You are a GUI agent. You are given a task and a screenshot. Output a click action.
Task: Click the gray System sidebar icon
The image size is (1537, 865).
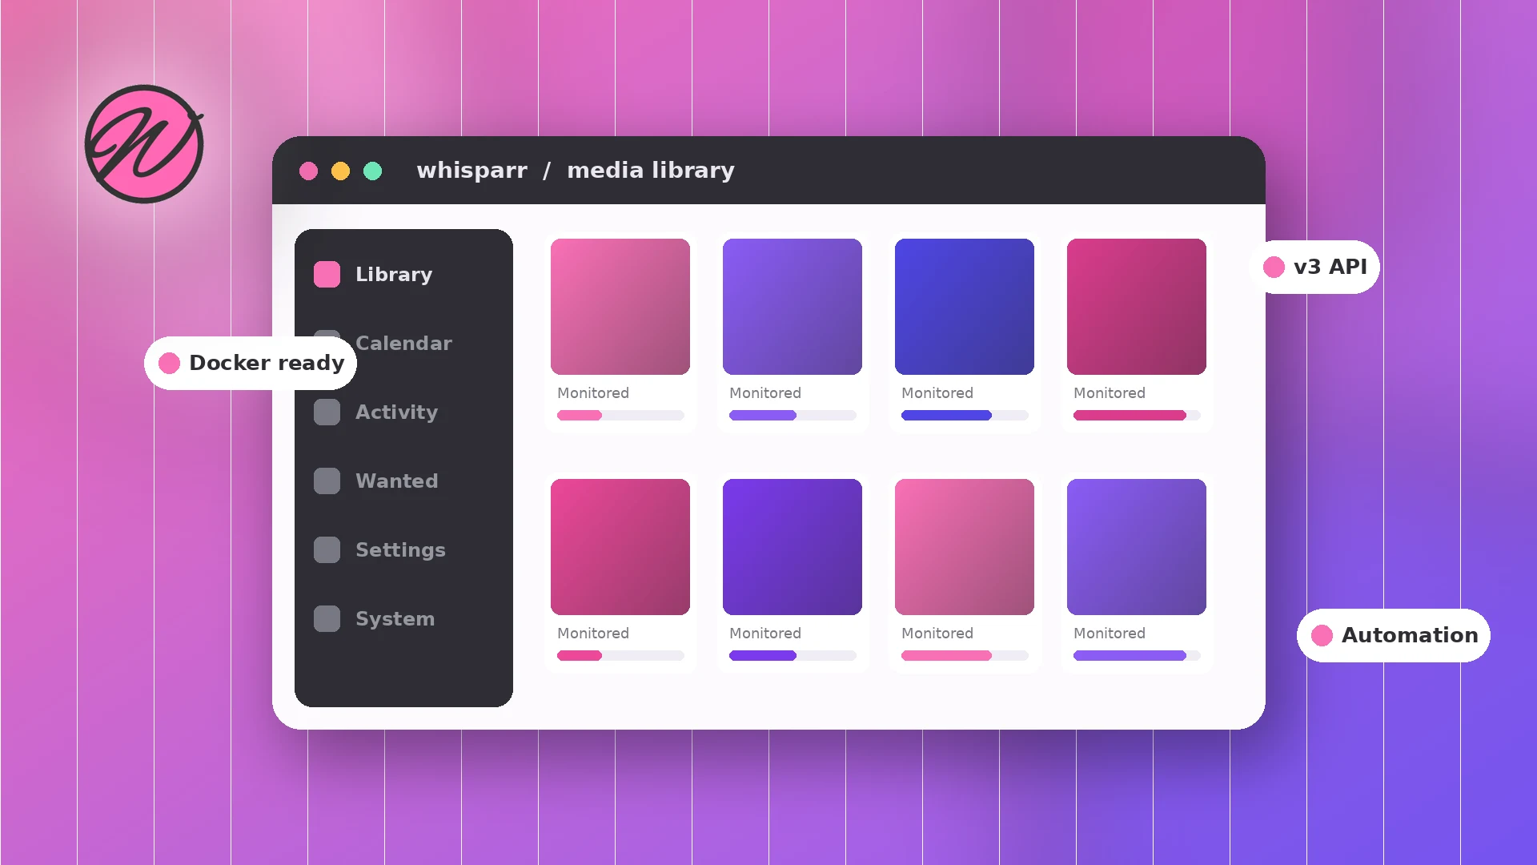pos(327,618)
